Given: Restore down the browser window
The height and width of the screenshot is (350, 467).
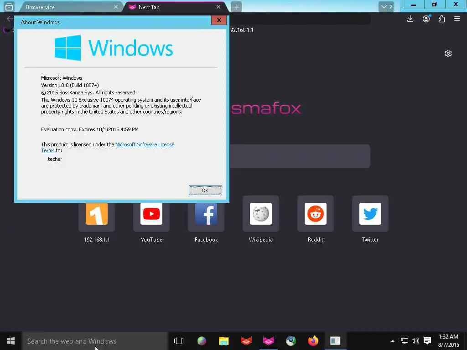Looking at the screenshot, I should tap(435, 5).
